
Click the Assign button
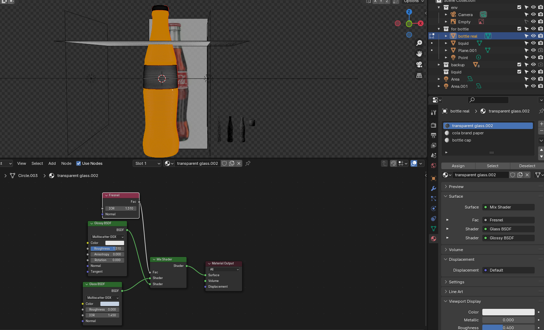click(x=458, y=166)
